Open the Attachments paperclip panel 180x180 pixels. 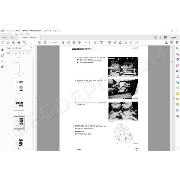pos(2,67)
